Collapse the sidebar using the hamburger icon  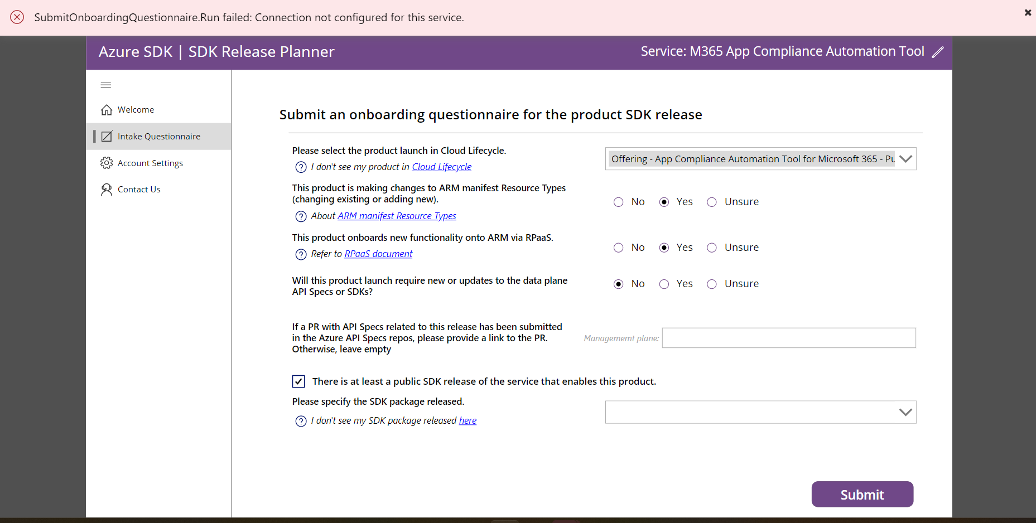pos(106,85)
